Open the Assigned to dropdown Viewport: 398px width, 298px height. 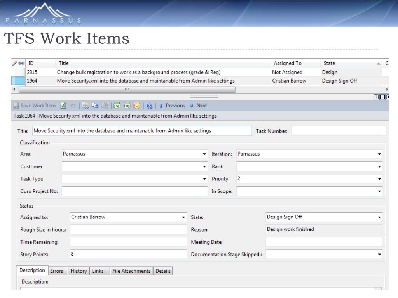(x=183, y=217)
